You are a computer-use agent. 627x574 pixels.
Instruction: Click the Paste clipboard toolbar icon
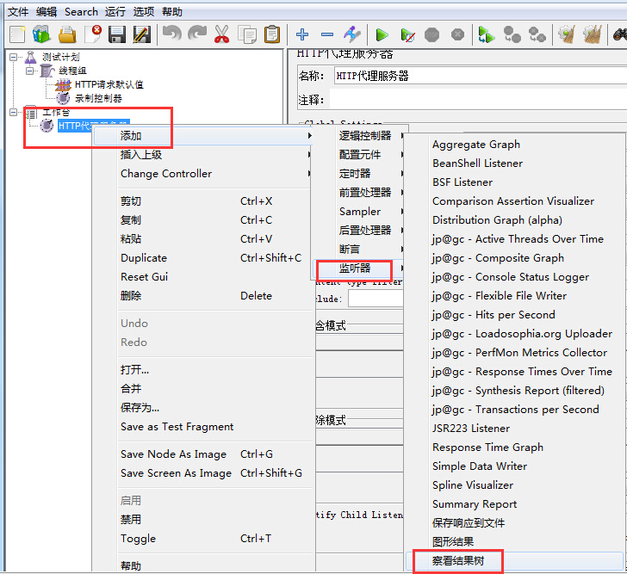(x=272, y=34)
